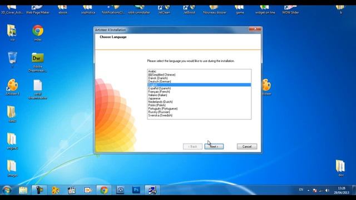Click the taskbar clock showing 13:28

pos(342,190)
